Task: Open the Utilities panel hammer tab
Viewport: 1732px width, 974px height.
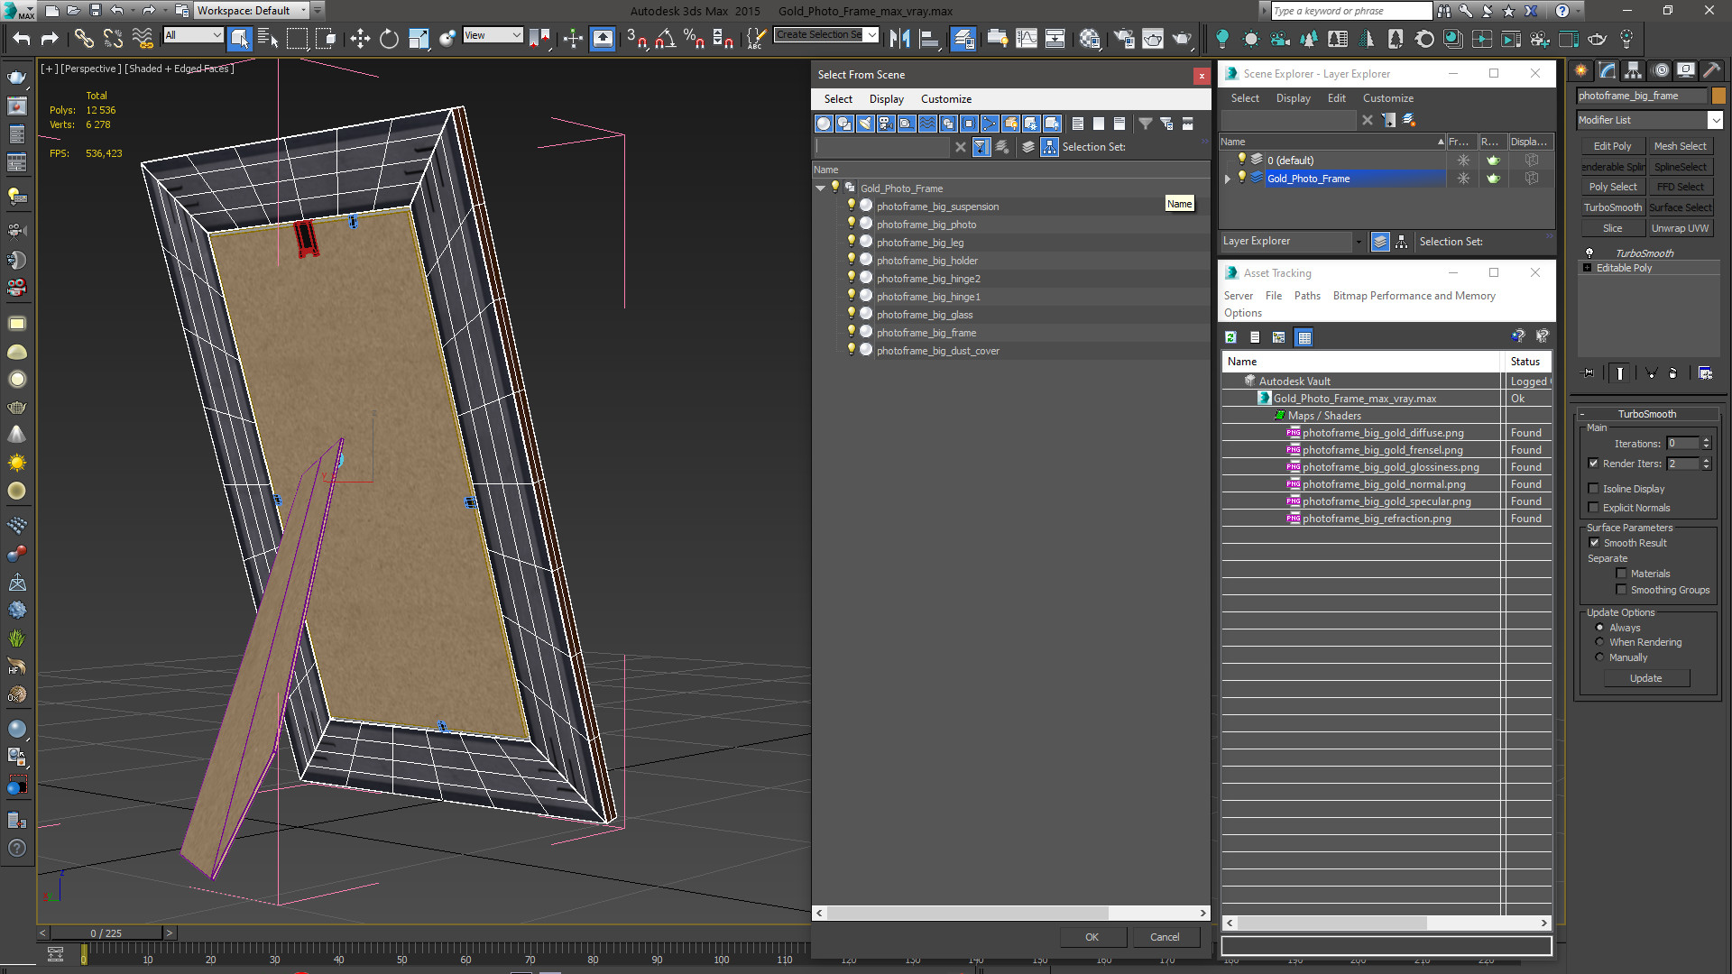Action: click(1712, 70)
